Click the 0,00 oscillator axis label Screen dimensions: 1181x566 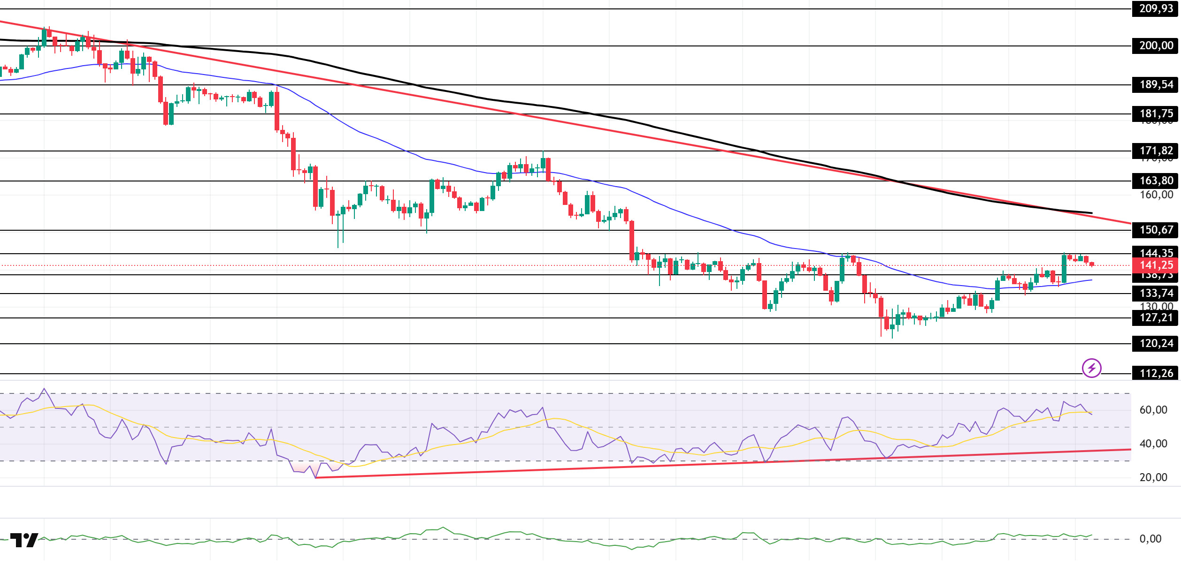click(1150, 539)
